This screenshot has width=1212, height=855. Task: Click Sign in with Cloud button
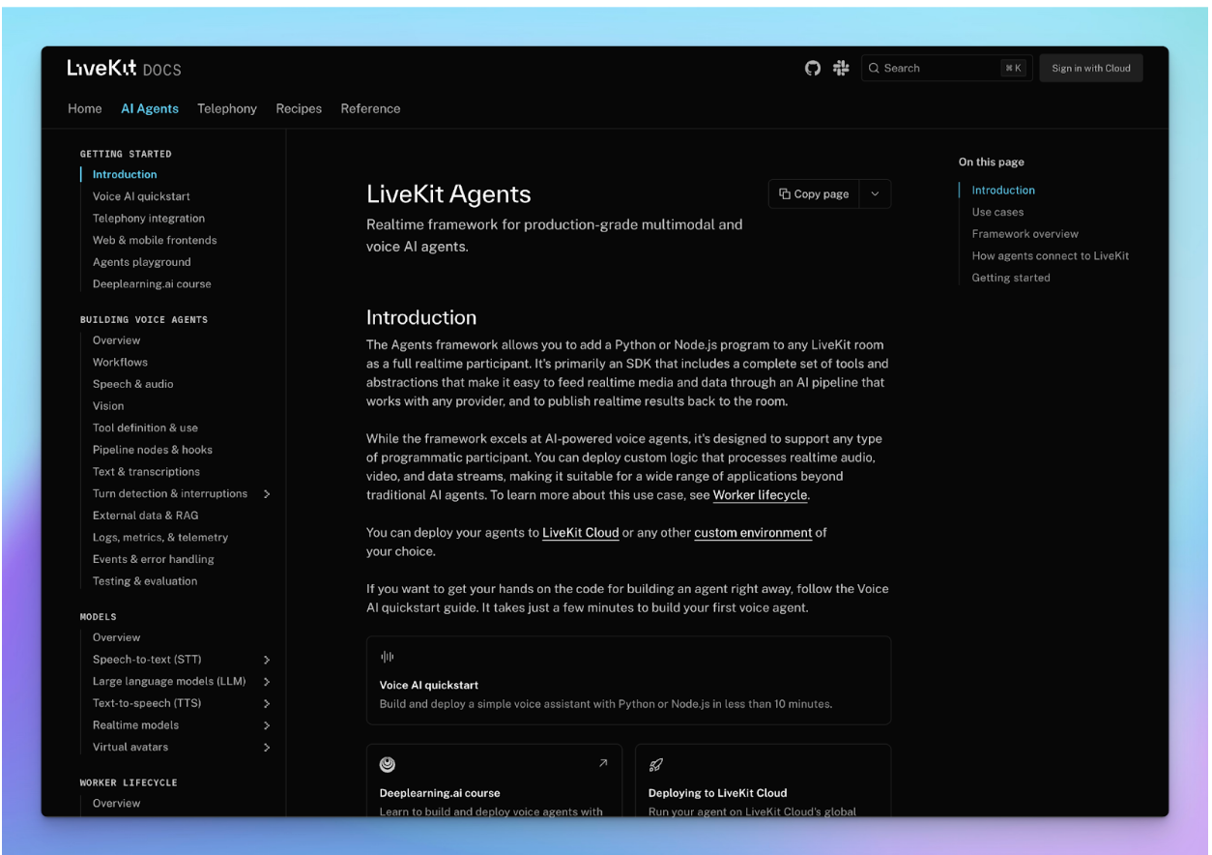(x=1091, y=68)
